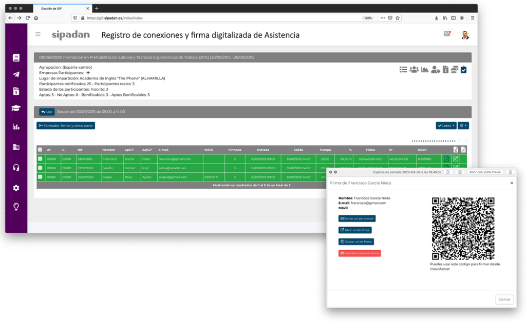Image resolution: width=526 pixels, height=321 pixels.
Task: Open the paper plane sidebar section
Action: [16, 74]
